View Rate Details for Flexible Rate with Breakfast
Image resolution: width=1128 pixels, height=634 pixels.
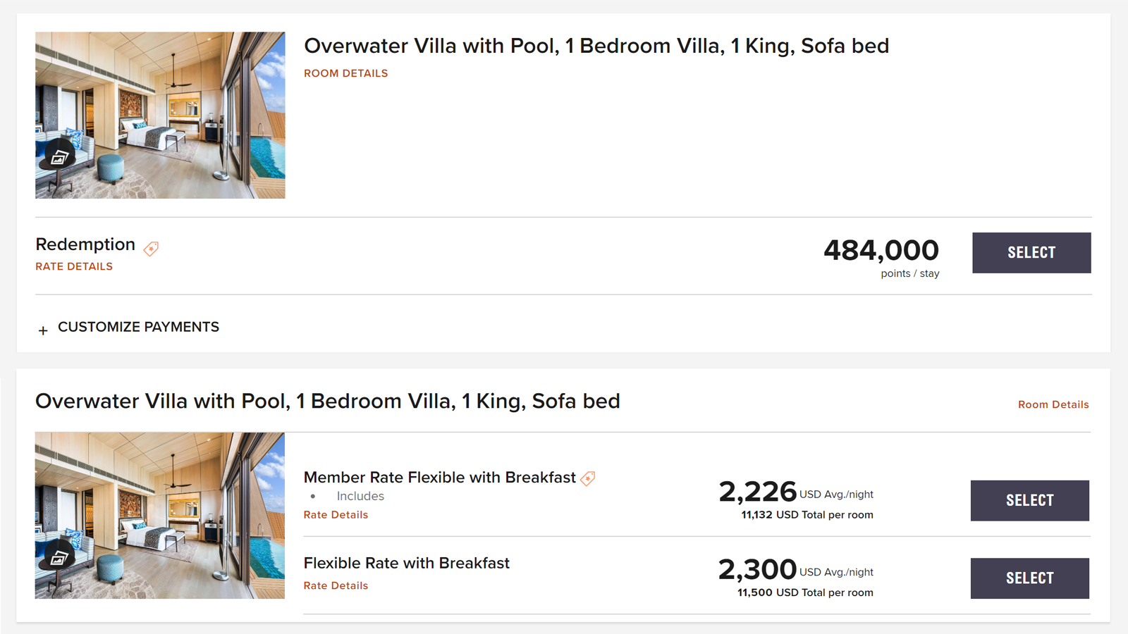pyautogui.click(x=336, y=585)
